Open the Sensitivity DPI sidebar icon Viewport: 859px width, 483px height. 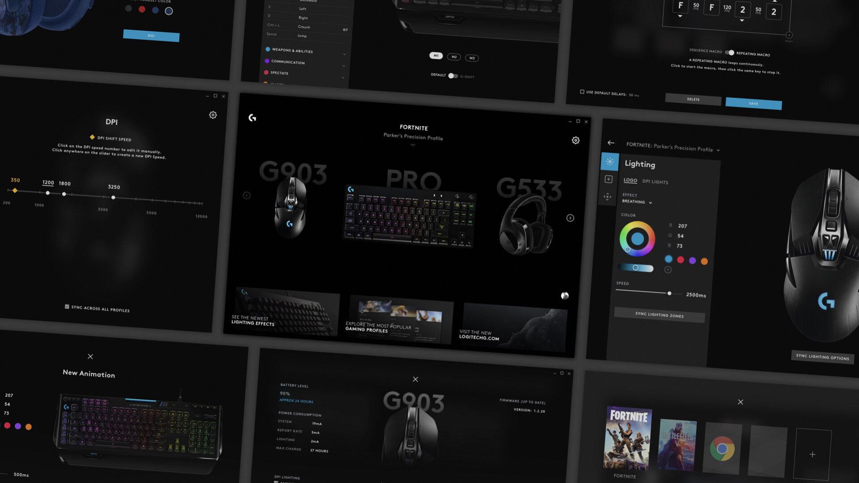point(607,197)
